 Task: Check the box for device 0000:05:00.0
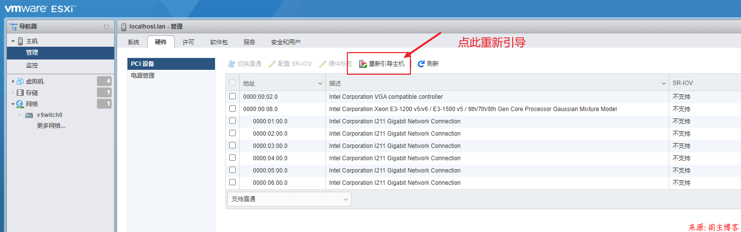233,170
